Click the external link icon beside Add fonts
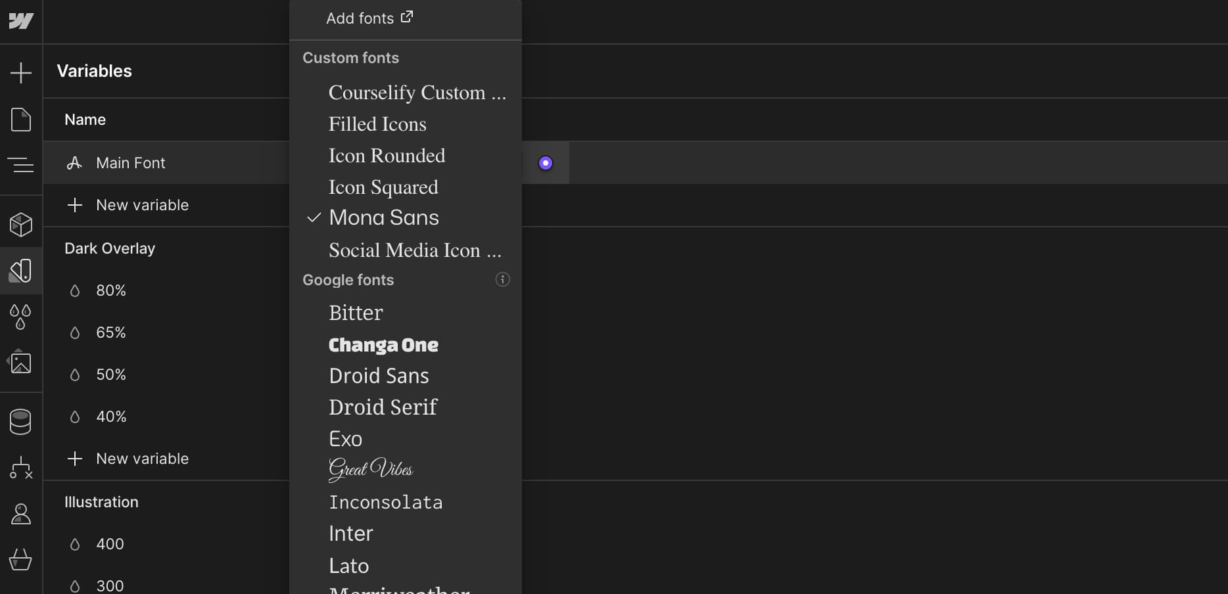 [407, 17]
